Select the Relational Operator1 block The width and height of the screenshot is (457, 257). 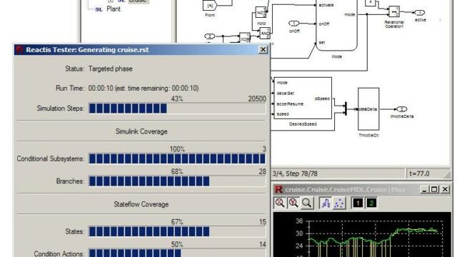pos(394,12)
